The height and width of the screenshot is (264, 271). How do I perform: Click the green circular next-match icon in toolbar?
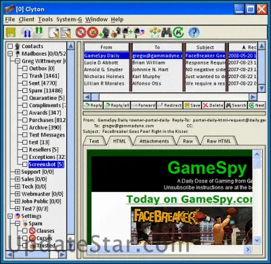coord(178,33)
